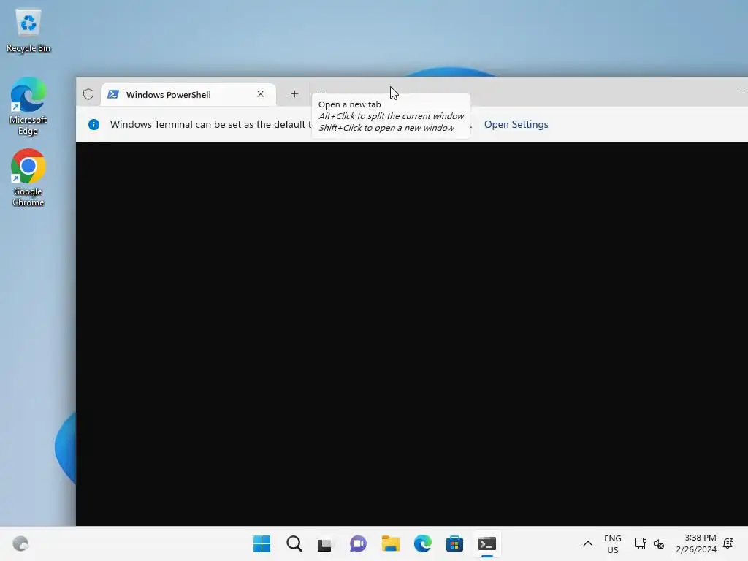
Task: Open Task View on the taskbar
Action: click(325, 543)
